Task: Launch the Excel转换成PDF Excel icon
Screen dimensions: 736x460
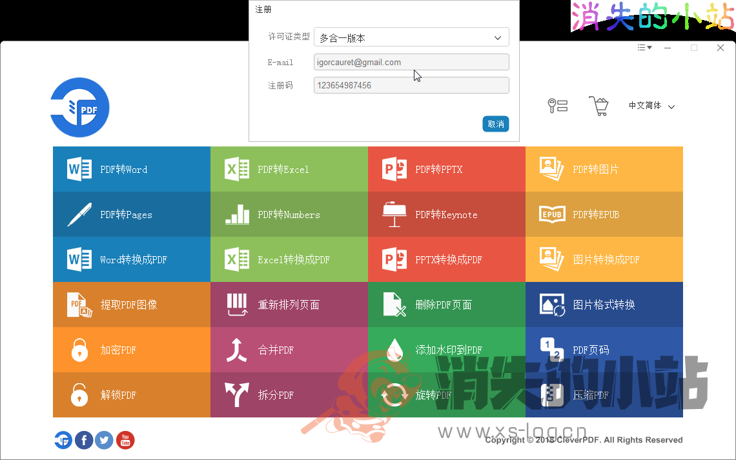Action: tap(237, 259)
